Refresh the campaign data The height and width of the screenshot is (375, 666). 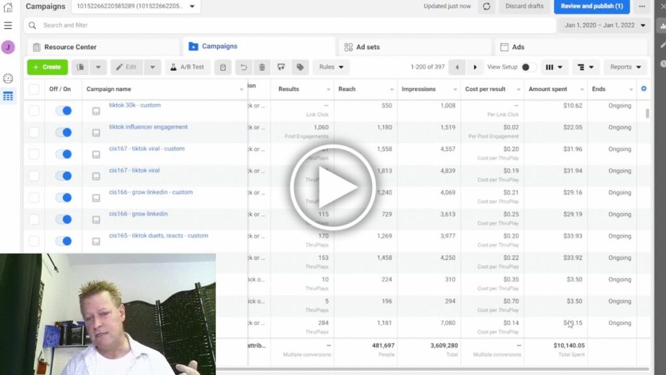(x=486, y=7)
